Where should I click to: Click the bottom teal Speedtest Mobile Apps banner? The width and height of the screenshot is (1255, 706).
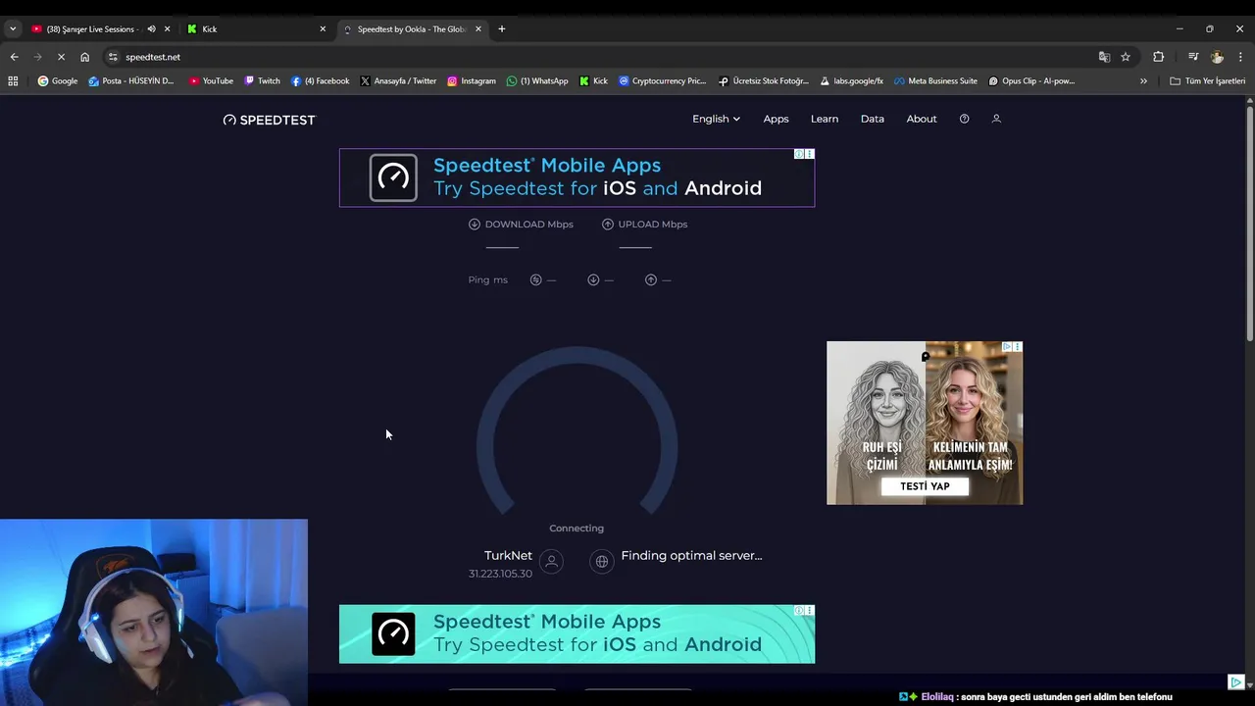tap(577, 633)
